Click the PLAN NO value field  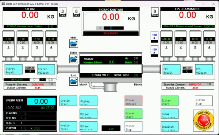26,113
